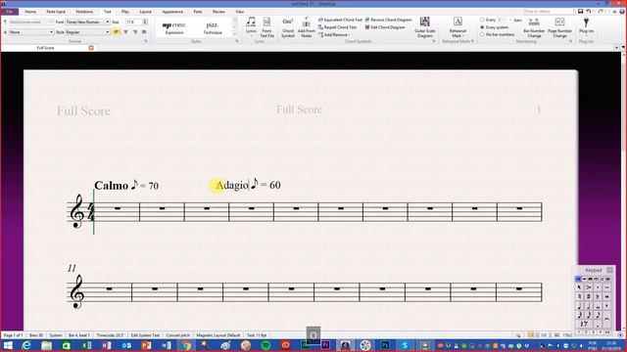
Task: Open the Layout ribbon tab
Action: 146,12
